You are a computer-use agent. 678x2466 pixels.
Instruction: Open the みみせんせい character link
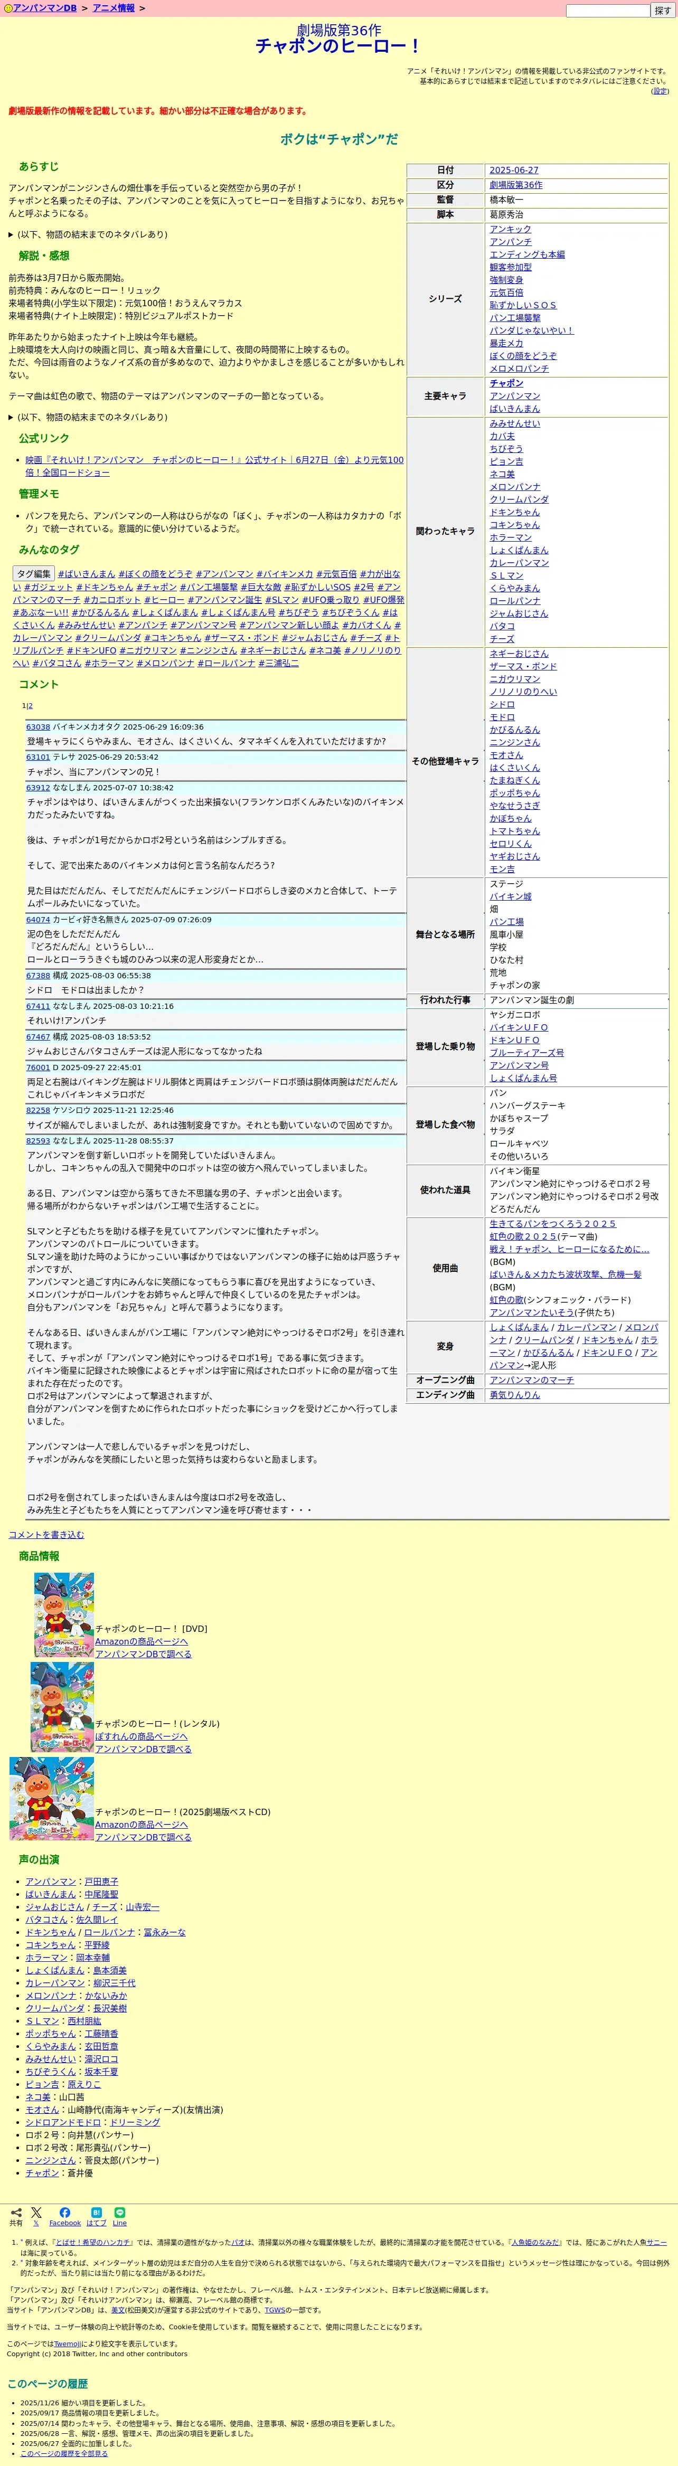point(514,423)
